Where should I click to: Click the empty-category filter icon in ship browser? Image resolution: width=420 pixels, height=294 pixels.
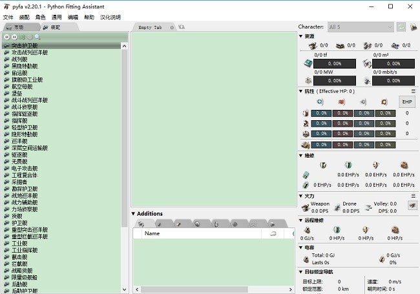click(x=30, y=37)
